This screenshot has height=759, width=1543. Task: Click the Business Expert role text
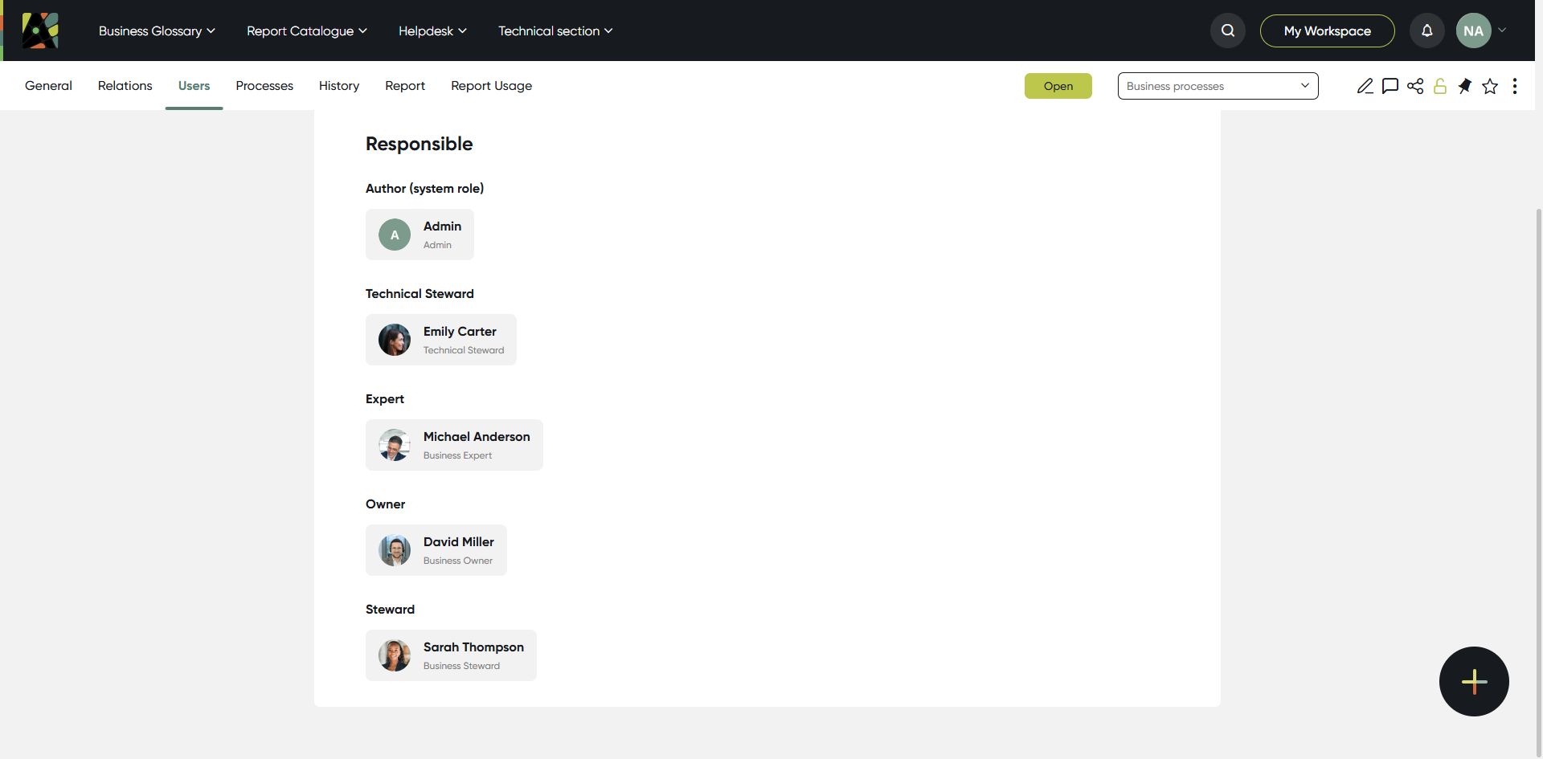pos(457,455)
